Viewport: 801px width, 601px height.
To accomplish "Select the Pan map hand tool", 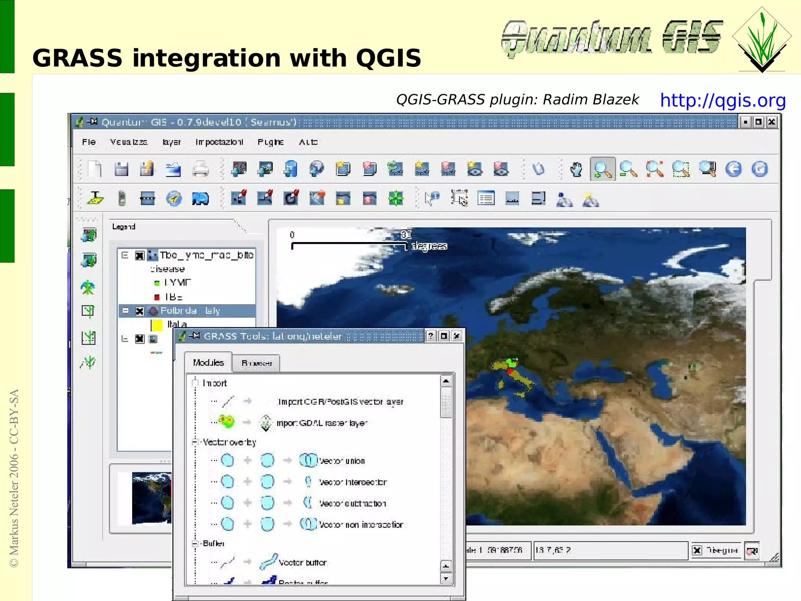I will (576, 169).
